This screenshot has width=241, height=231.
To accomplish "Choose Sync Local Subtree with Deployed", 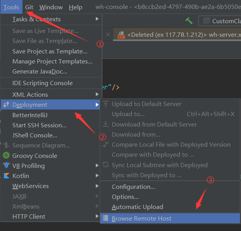I will coord(160,165).
